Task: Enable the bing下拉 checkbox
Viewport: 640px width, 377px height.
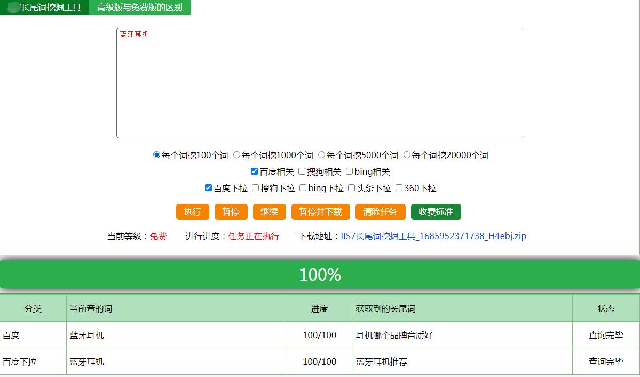Action: (x=303, y=188)
